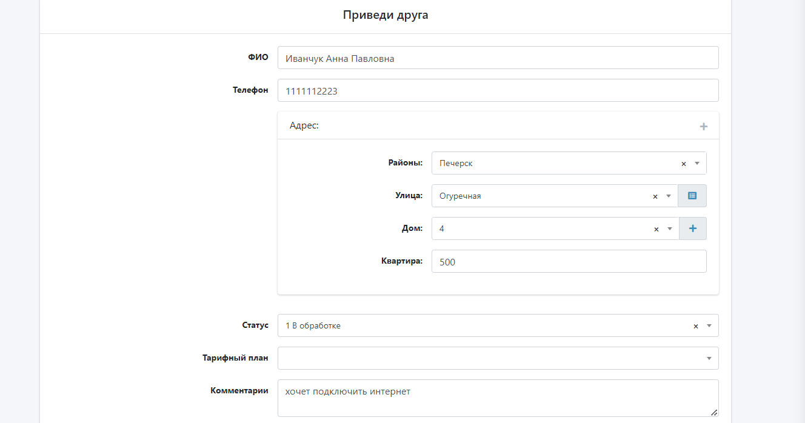The image size is (805, 423).
Task: Click the plus icon in the Адрес header
Action: tap(703, 127)
